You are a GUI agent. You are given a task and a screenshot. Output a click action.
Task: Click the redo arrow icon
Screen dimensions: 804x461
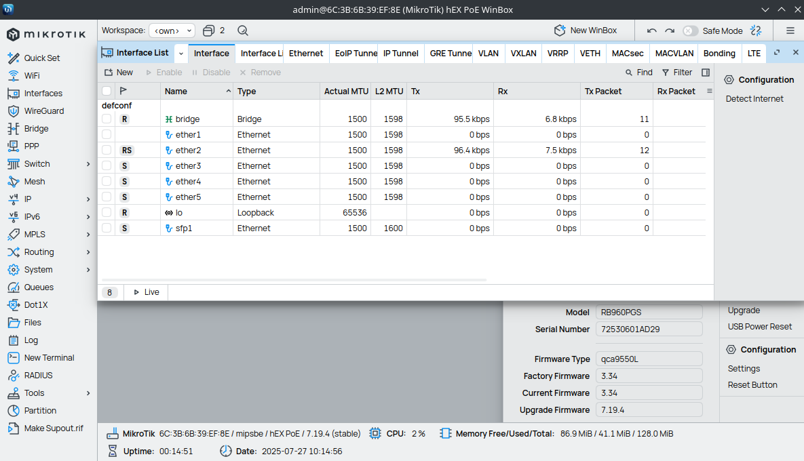tap(670, 31)
